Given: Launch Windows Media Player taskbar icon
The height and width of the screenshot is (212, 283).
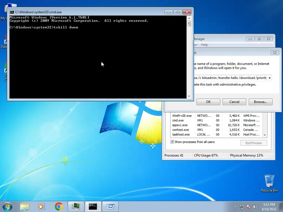Looking at the screenshot, I should (41, 206).
